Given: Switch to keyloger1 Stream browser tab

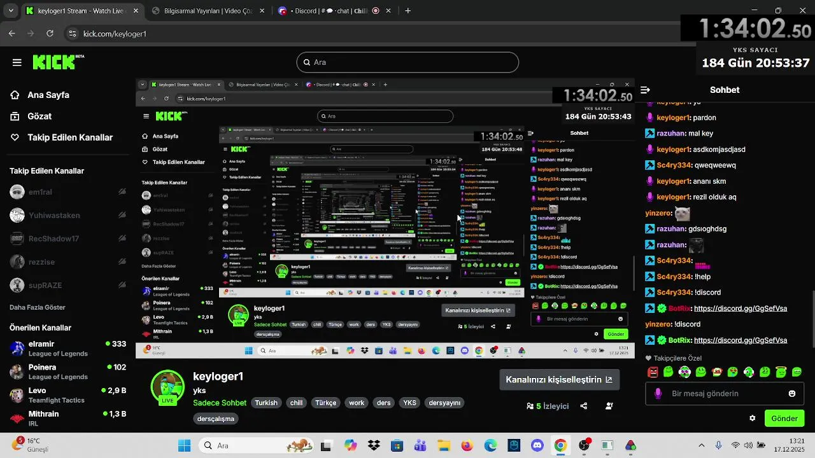Looking at the screenshot, I should pyautogui.click(x=83, y=11).
